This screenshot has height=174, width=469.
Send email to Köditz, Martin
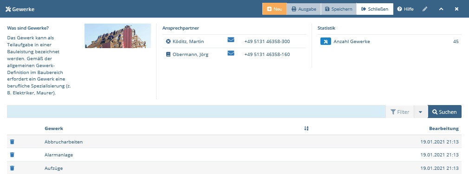point(231,40)
